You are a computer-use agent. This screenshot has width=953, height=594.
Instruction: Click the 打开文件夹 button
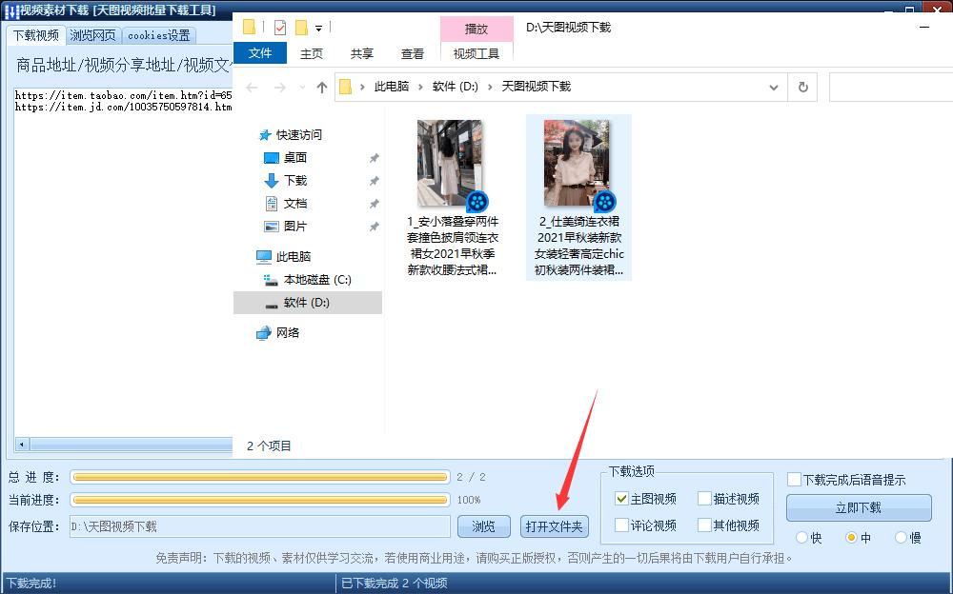(554, 525)
